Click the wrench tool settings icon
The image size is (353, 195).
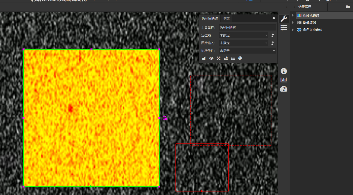284,18
